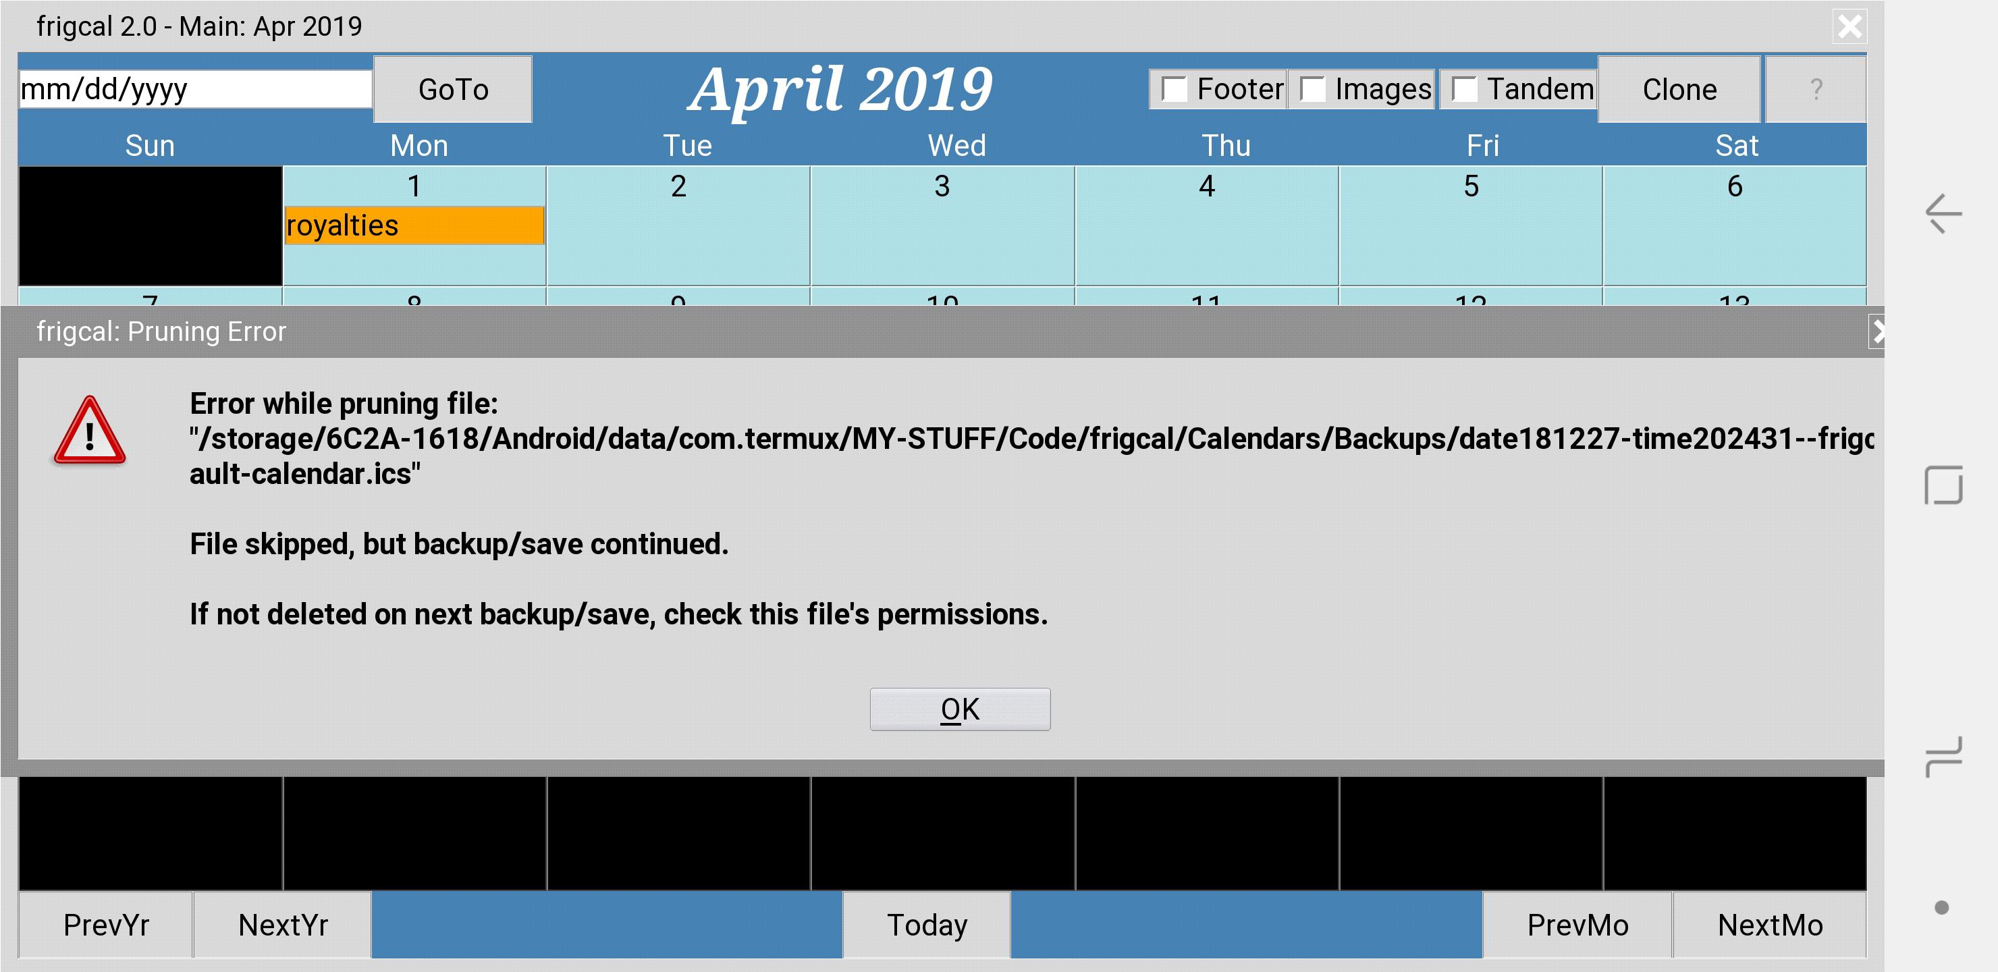Go to previous month with PrevMo
Viewport: 1998px width, 972px height.
[x=1577, y=925]
